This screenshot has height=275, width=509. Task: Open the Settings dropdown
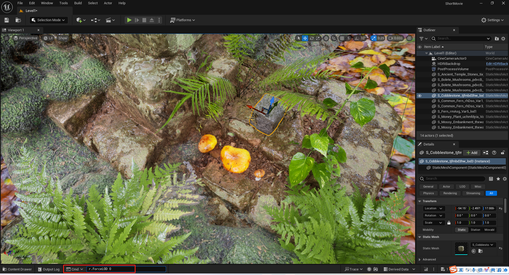pos(492,20)
